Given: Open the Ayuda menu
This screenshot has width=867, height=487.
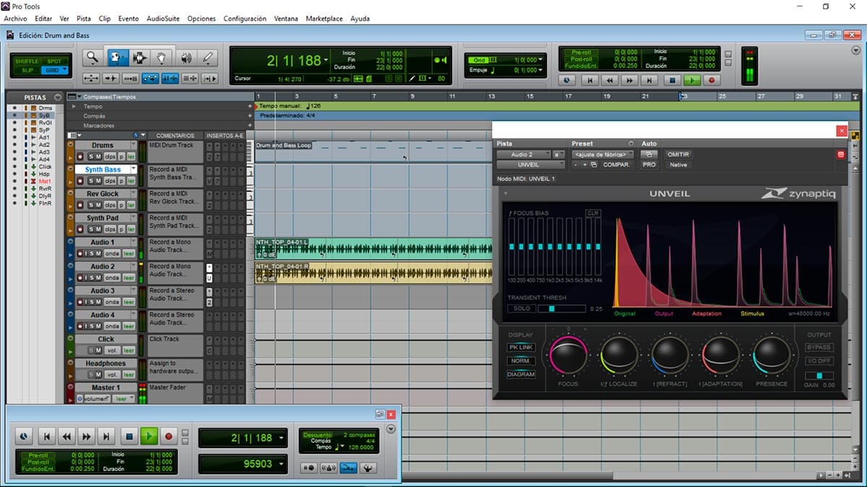Looking at the screenshot, I should (360, 18).
